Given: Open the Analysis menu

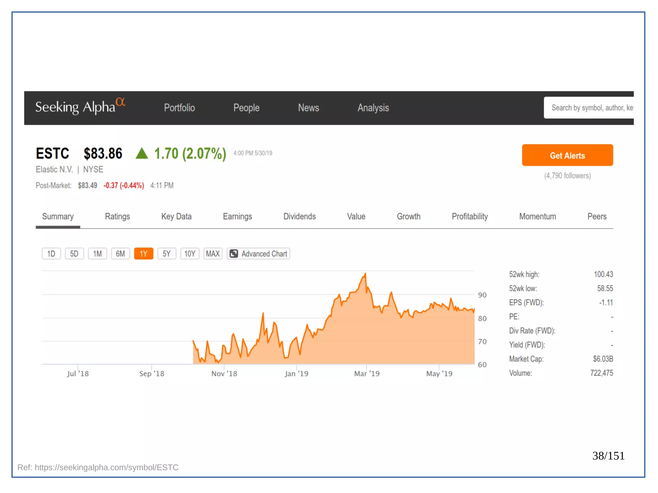Looking at the screenshot, I should [373, 108].
